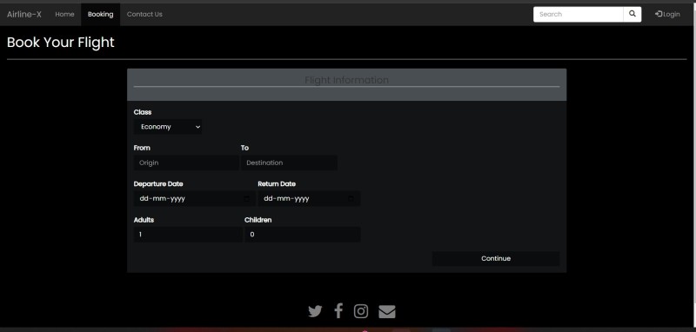Click the email envelope icon in footer
Image resolution: width=696 pixels, height=332 pixels.
(x=386, y=312)
